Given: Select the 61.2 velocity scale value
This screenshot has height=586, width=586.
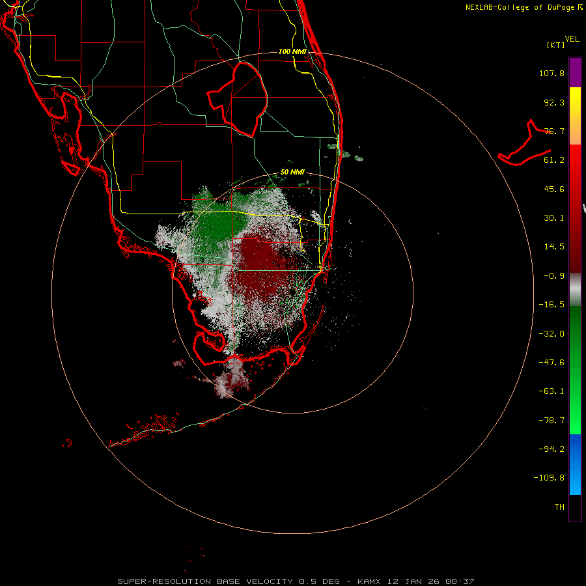Looking at the screenshot, I should [554, 160].
